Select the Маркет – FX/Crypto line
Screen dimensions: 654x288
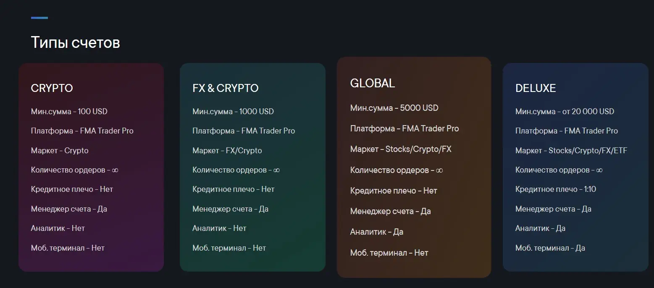[x=227, y=150]
